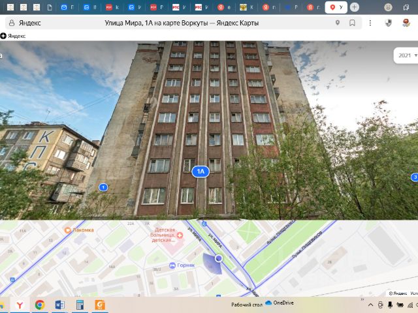Click the extension icon beside the shield

(406, 23)
